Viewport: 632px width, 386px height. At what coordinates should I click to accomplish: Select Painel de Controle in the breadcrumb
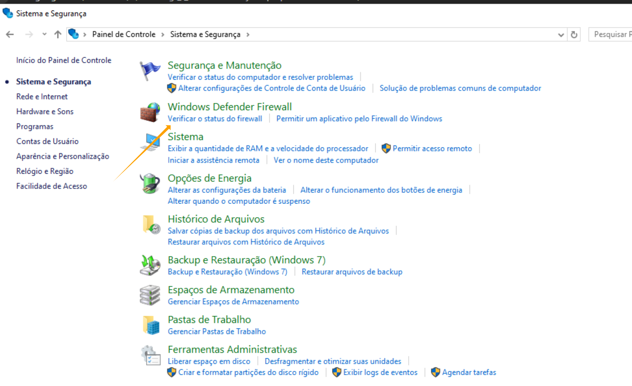coord(124,34)
